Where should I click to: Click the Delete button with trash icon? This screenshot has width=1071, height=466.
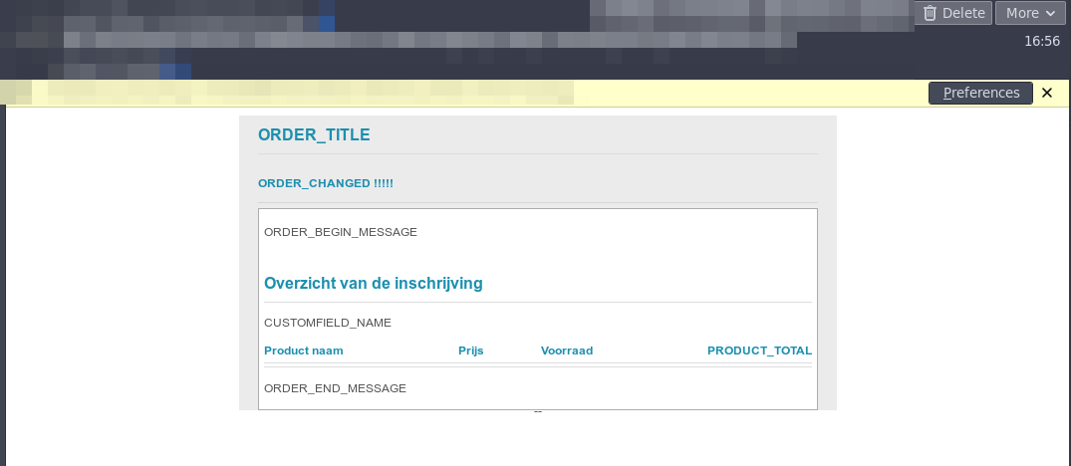point(953,13)
